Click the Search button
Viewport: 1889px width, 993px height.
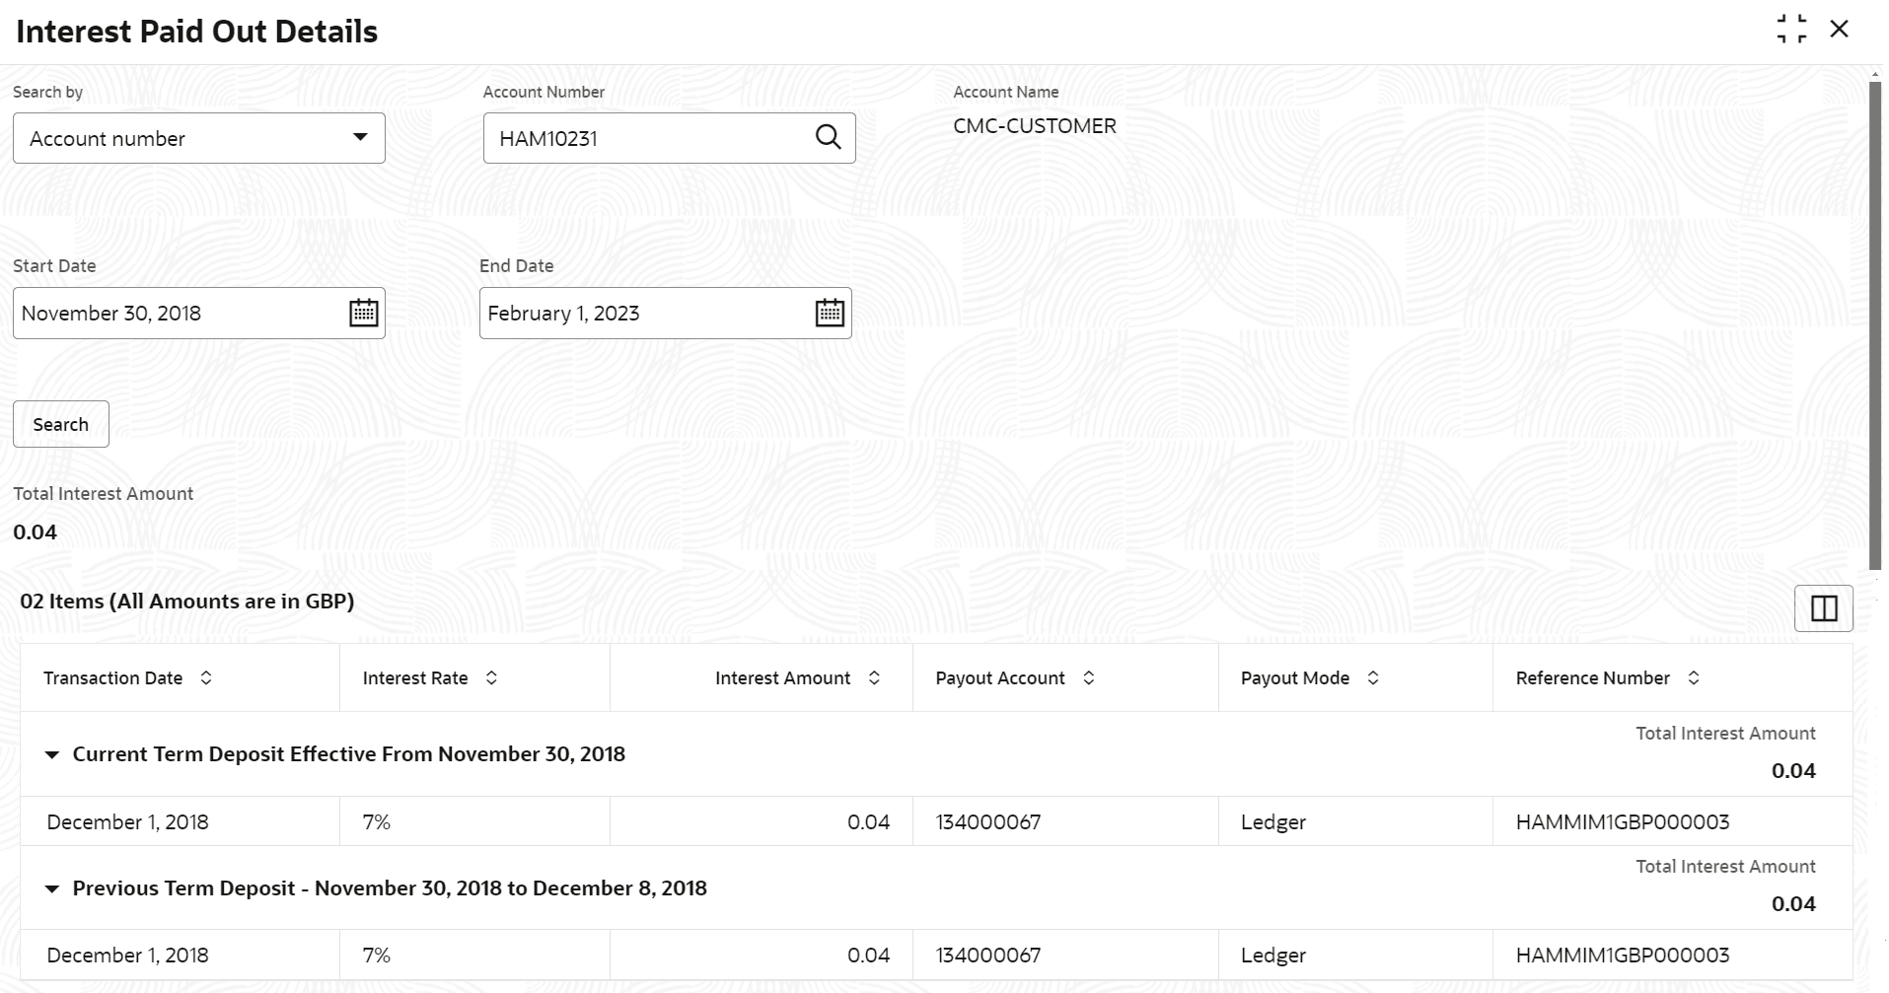[x=60, y=424]
